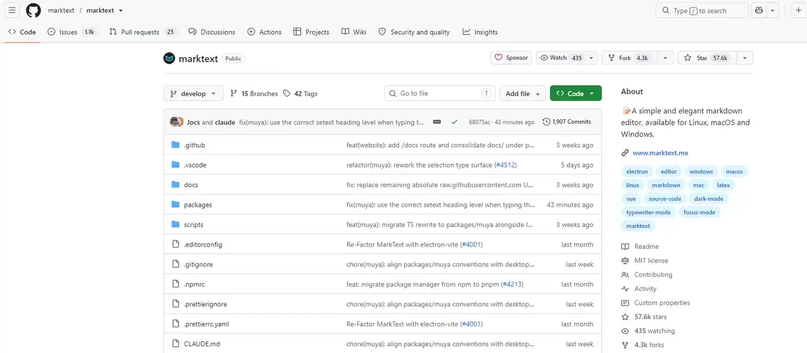
Task: Open the green Code dropdown button
Action: [x=576, y=93]
